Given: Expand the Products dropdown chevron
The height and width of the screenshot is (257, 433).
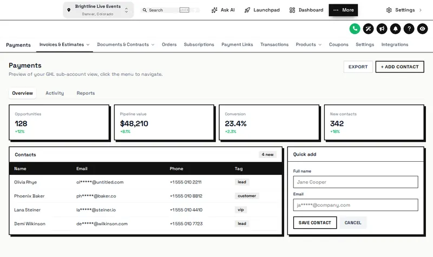Looking at the screenshot, I should [320, 44].
